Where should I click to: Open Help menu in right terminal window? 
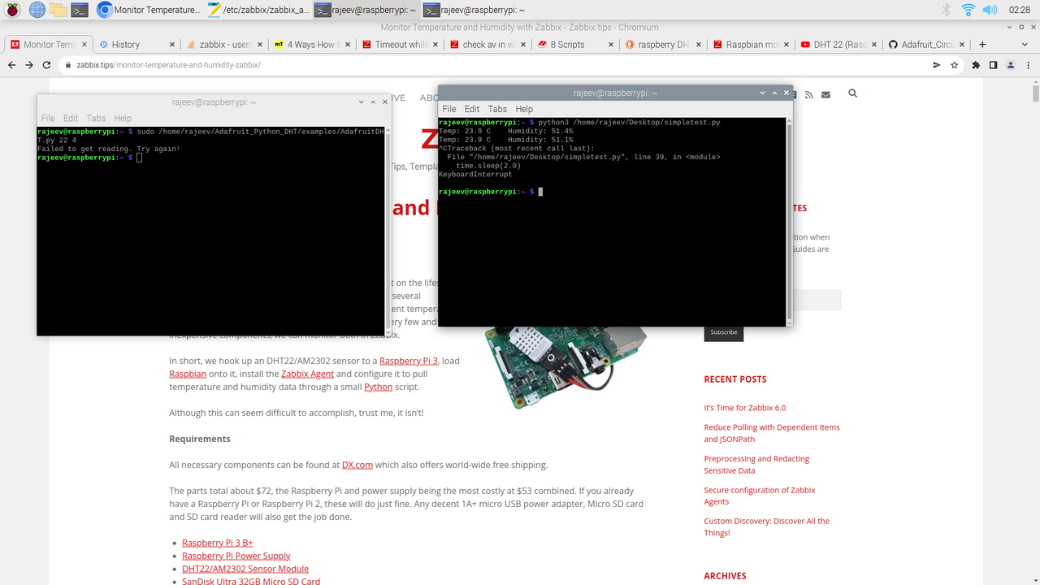[524, 109]
